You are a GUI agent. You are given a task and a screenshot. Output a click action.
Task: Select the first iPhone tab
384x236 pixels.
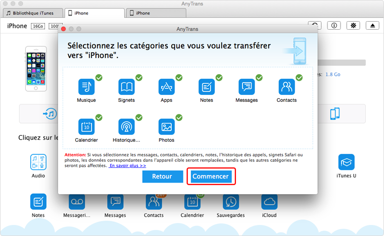[x=94, y=13]
